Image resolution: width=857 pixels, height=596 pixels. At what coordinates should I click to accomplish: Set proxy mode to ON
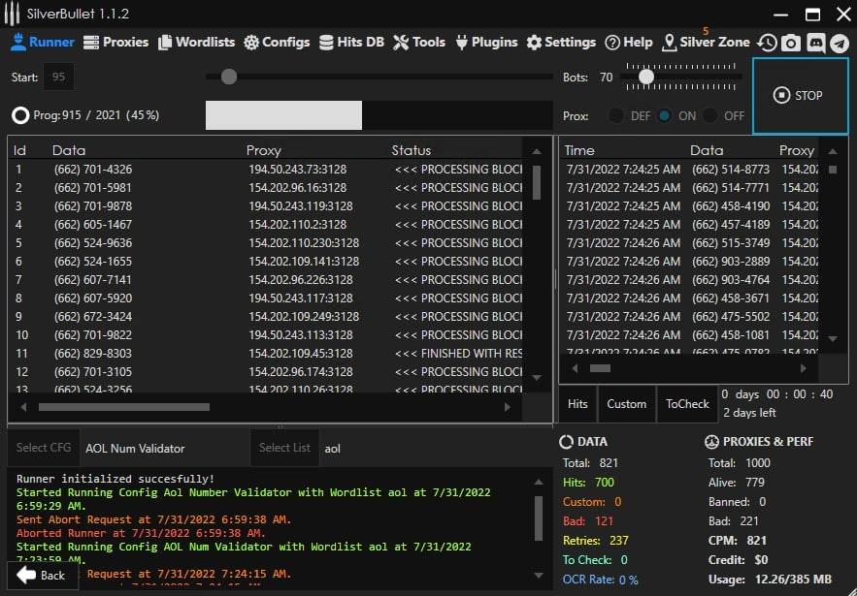click(665, 115)
